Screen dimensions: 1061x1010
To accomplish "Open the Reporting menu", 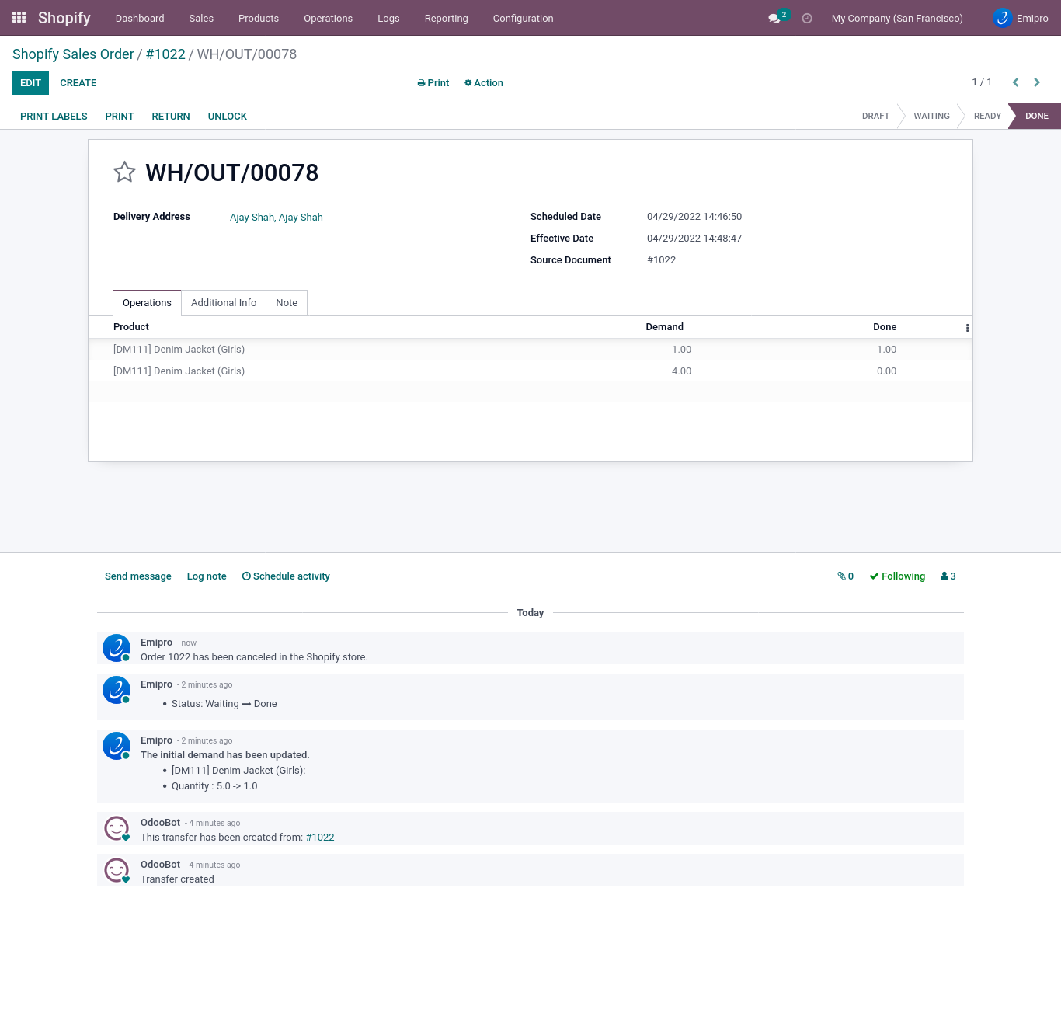I will point(446,18).
